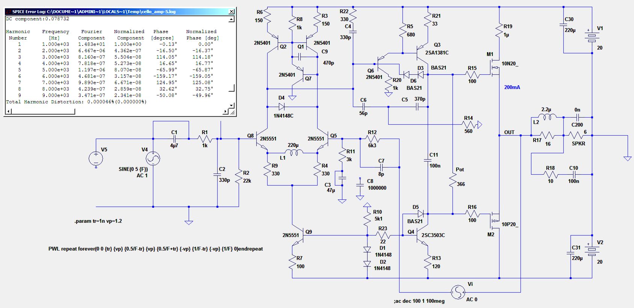The image size is (634, 308).
Task: Select the C1 4µ7 input capacitor
Action: point(174,139)
